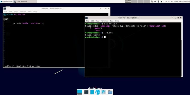The image size is (190, 95).
Task: Open the network connection tray icon
Action: [152, 2]
